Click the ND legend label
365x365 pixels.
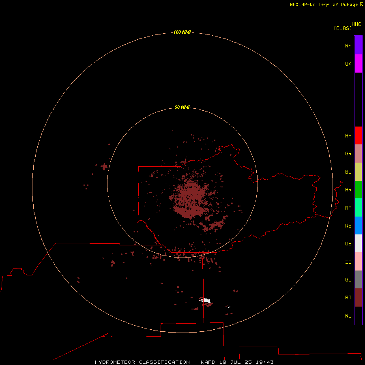point(348,316)
